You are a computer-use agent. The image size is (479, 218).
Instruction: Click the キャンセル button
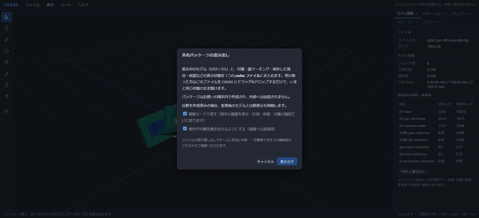tap(265, 161)
